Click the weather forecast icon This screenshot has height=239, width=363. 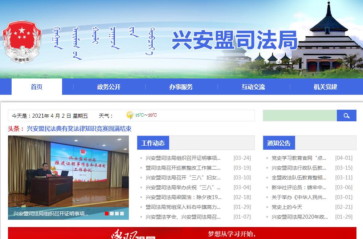pos(130,116)
